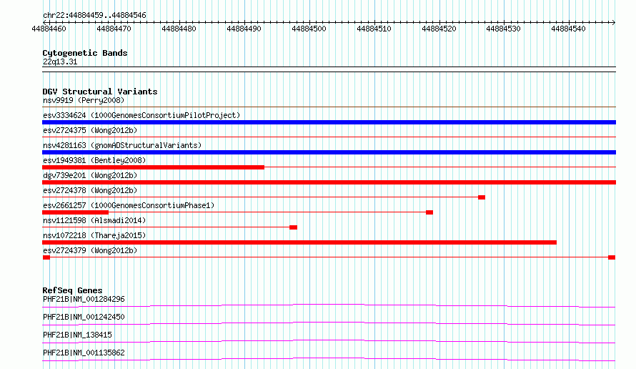
Task: Click the right red end block of esv2724379
Action: coord(612,257)
